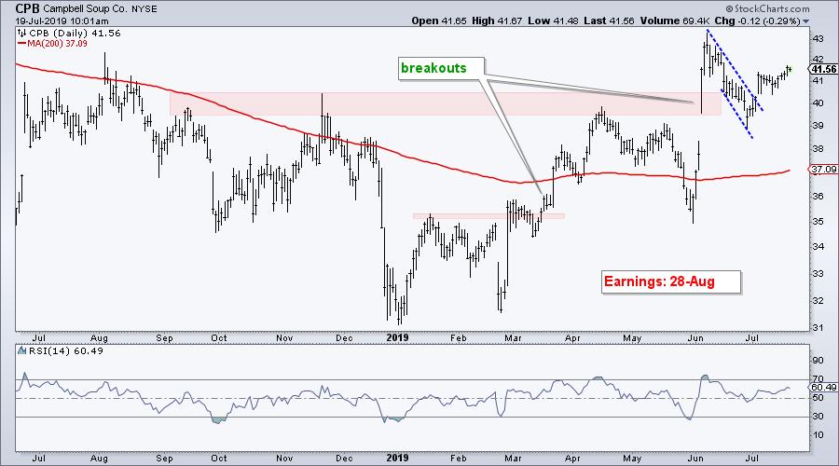Click the bold 2019 label under the RSI panel
Image resolution: width=839 pixels, height=466 pixels.
point(397,458)
